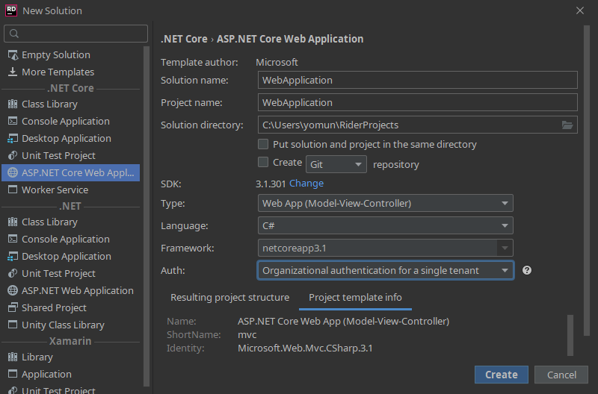Close the New Solution dialog
Screen dimensions: 598x394
point(580,10)
